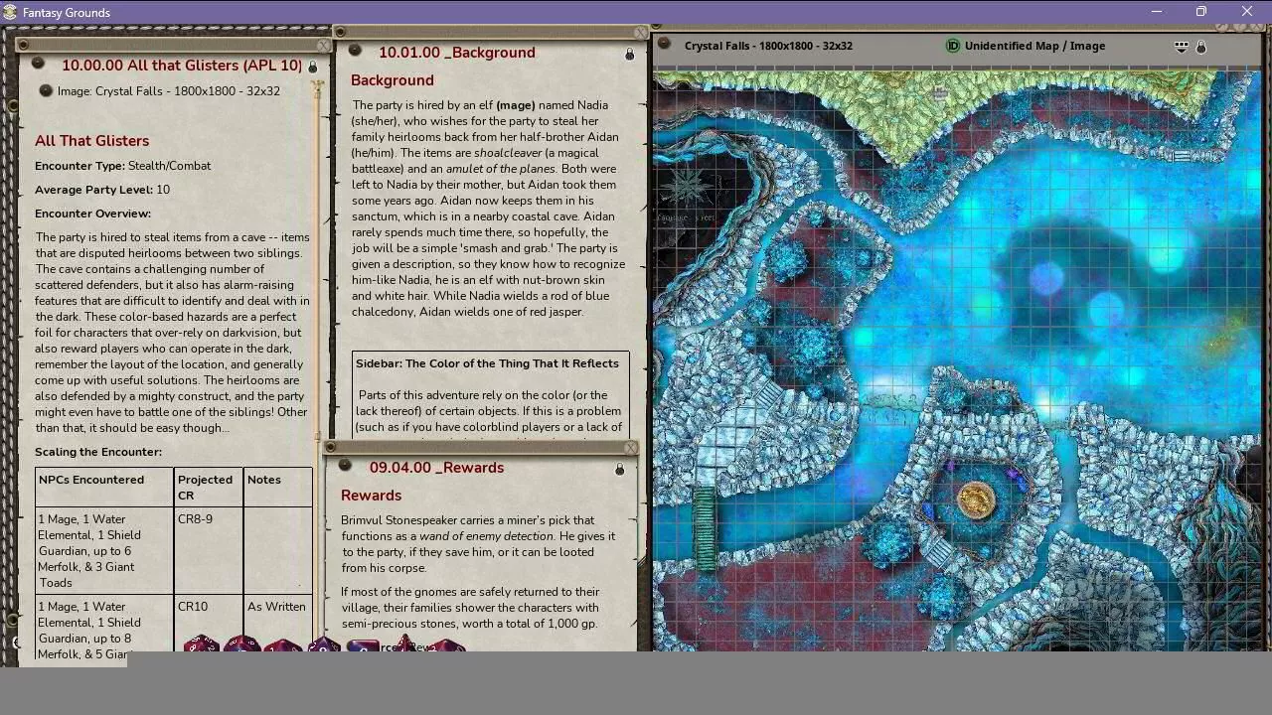Click table cell CR8-9
1272x715 pixels.
click(x=209, y=550)
